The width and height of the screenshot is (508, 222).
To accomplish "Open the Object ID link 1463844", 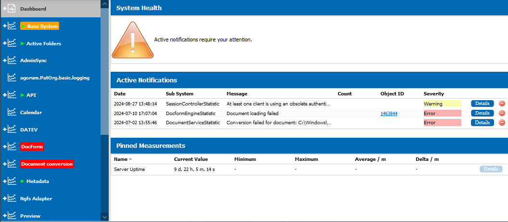I will click(389, 114).
